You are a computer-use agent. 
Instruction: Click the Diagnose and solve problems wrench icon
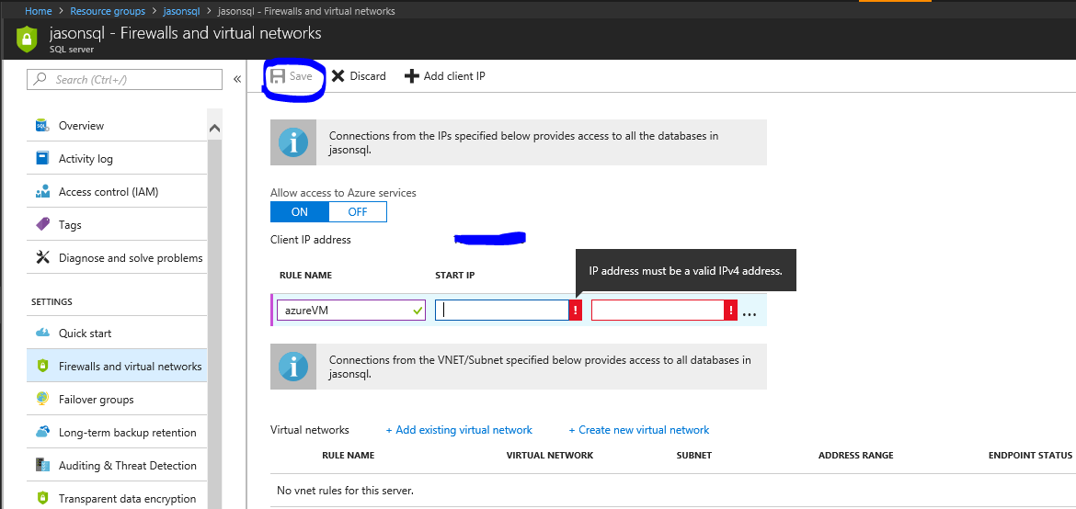(x=42, y=258)
